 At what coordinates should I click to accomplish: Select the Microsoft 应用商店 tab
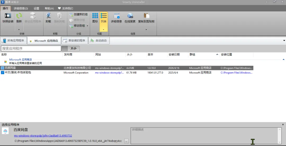click(x=44, y=41)
